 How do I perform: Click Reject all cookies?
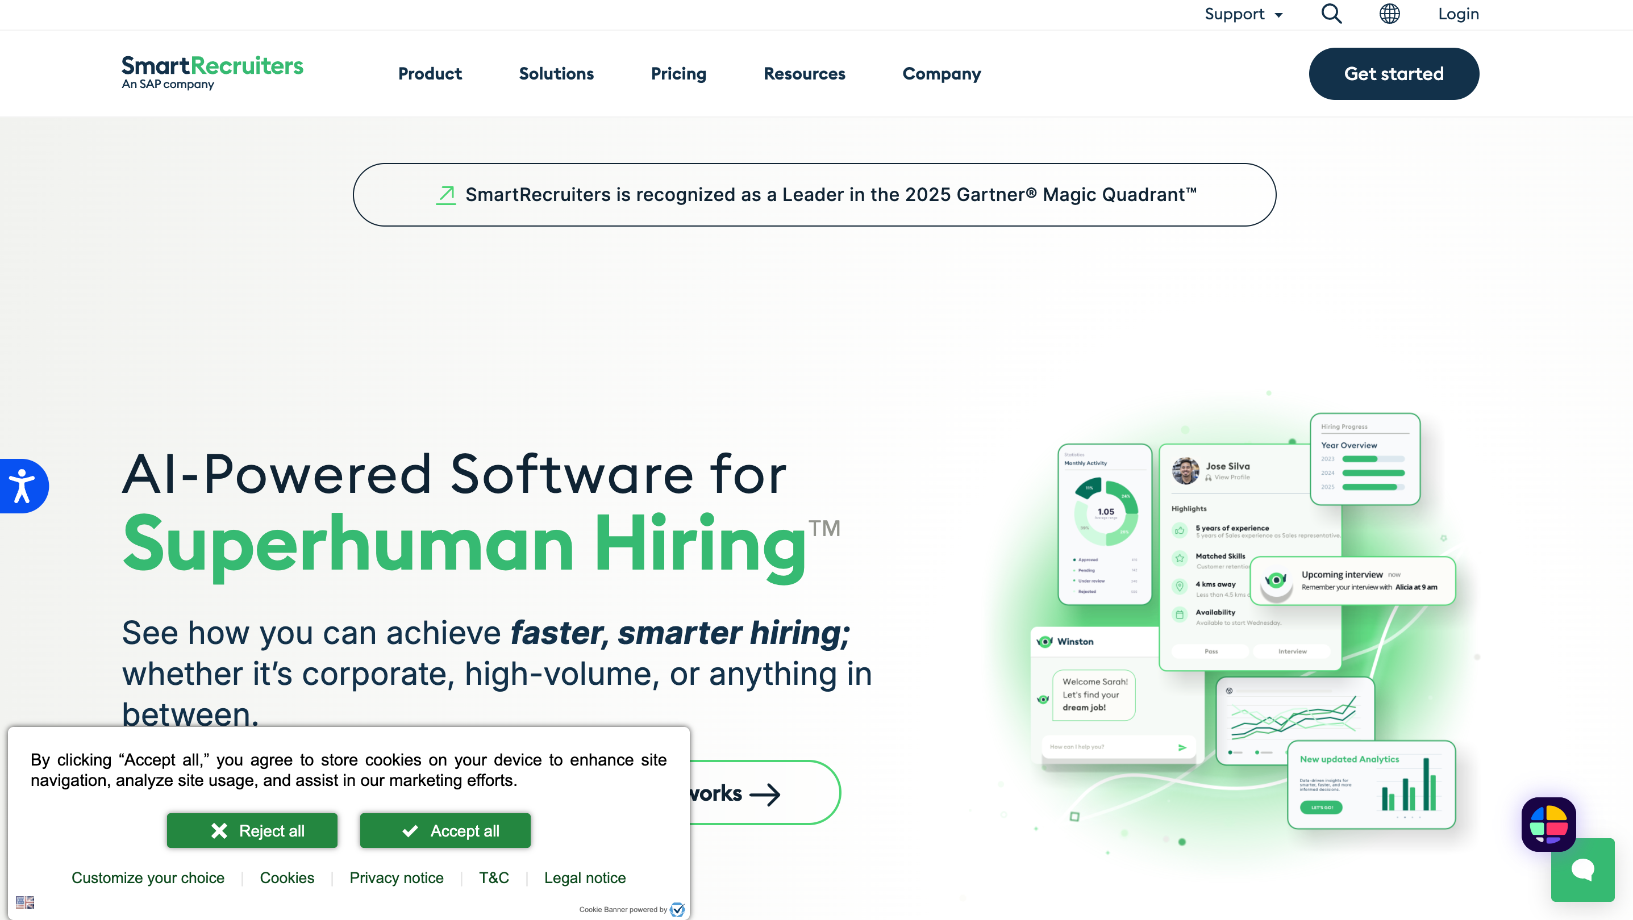[252, 830]
